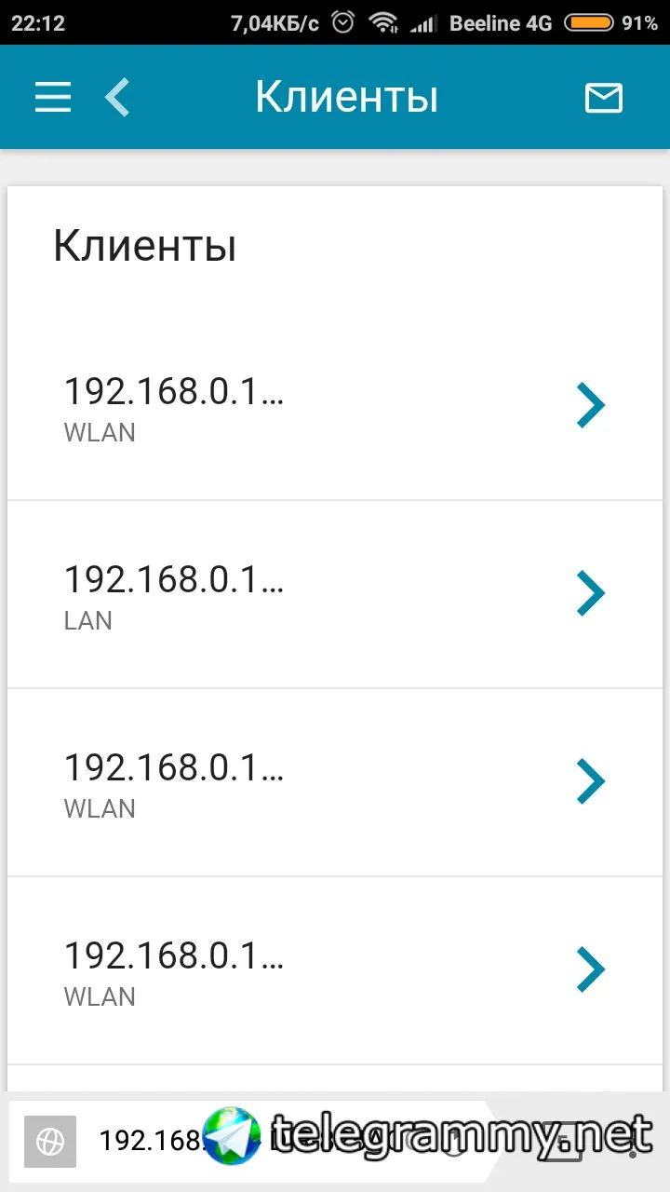Tap the back arrow in header
Screen dimensions: 670x1192
coord(118,98)
